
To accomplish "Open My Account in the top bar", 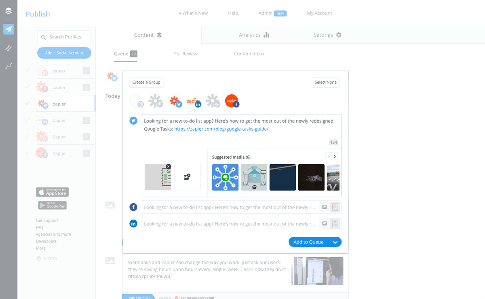I will pyautogui.click(x=319, y=13).
